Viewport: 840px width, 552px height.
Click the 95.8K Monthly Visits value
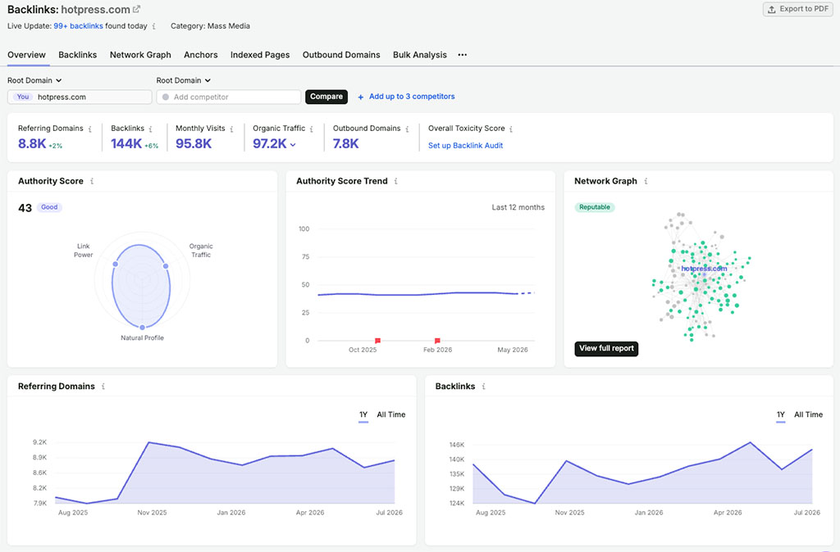pyautogui.click(x=194, y=144)
